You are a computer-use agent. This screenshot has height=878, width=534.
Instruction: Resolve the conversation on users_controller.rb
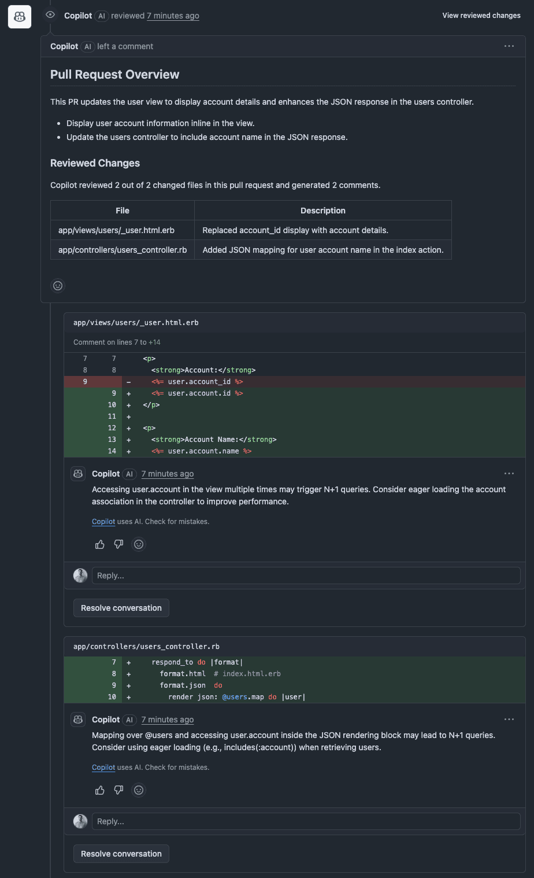121,854
